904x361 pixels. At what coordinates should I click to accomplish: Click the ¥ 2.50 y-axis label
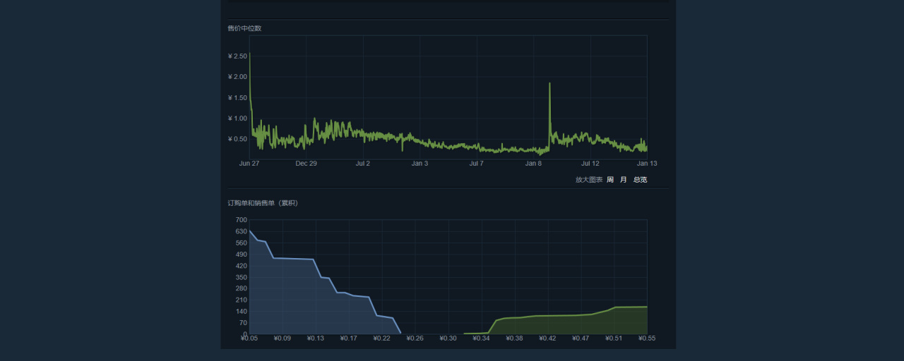tap(237, 56)
